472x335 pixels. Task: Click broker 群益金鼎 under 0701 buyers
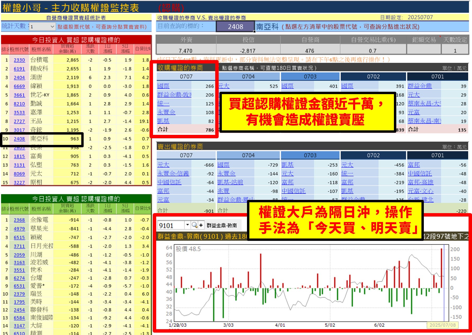[x=420, y=86]
